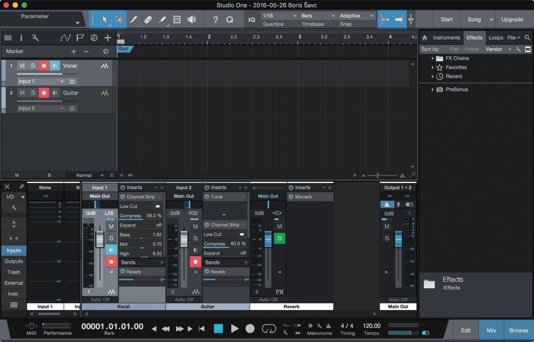Expand the FX Chains folder

[x=433, y=58]
